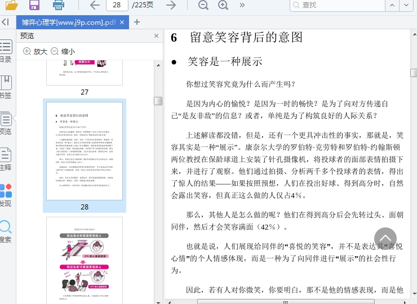
Task: Open a new tab with the plus
Action: click(x=137, y=22)
